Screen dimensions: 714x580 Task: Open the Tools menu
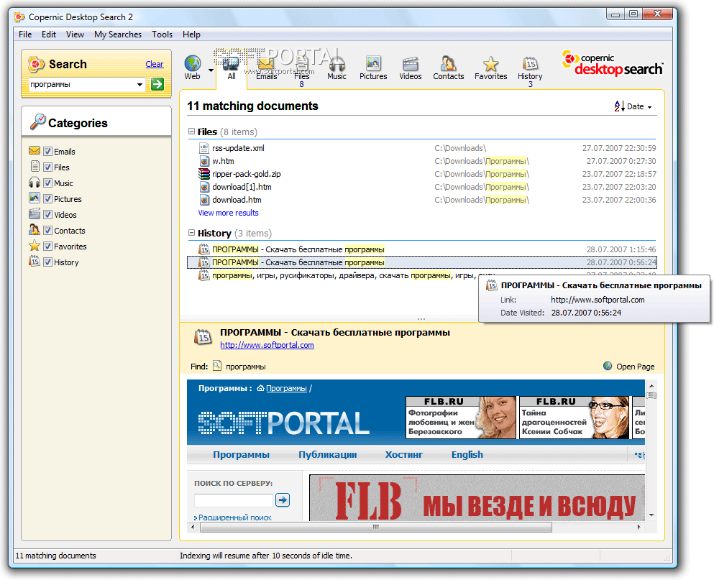(x=162, y=34)
